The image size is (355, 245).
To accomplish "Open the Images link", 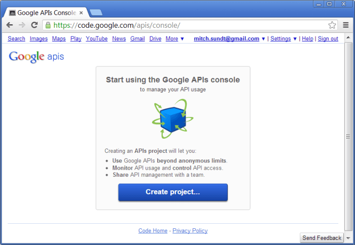I will (x=39, y=38).
